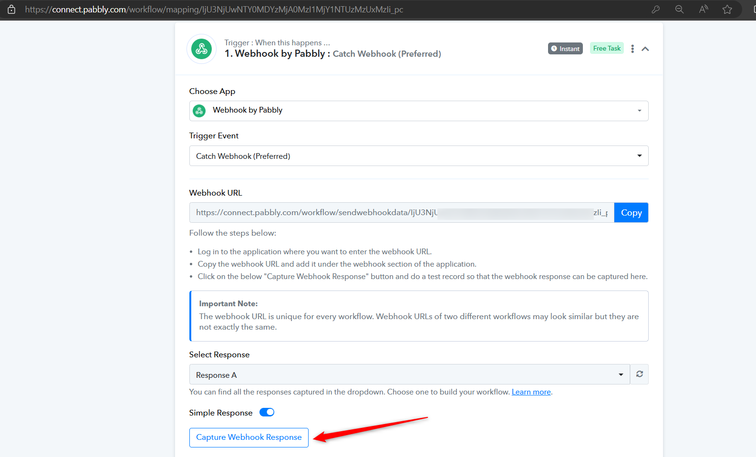Viewport: 756px width, 457px height.
Task: Add this page to favorites with the star icon
Action: click(x=727, y=10)
